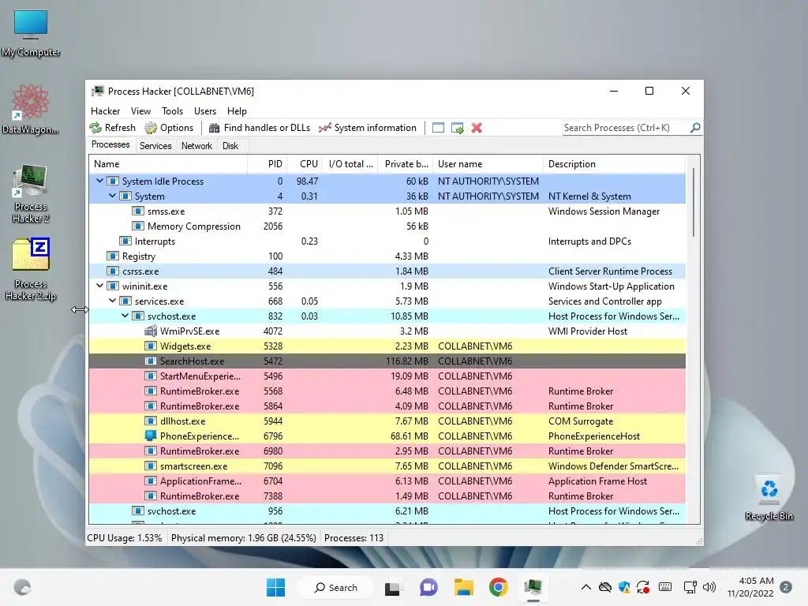
Task: Click the process list vertical scrollbar
Action: [x=693, y=202]
